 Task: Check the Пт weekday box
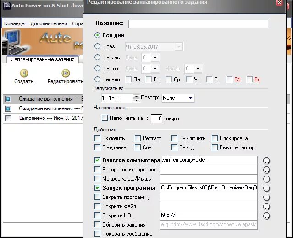pos(209,79)
